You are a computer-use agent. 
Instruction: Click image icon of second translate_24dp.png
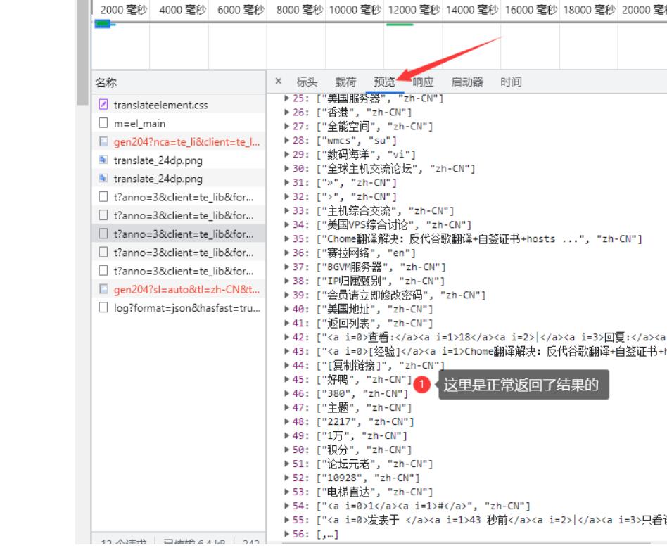(103, 178)
